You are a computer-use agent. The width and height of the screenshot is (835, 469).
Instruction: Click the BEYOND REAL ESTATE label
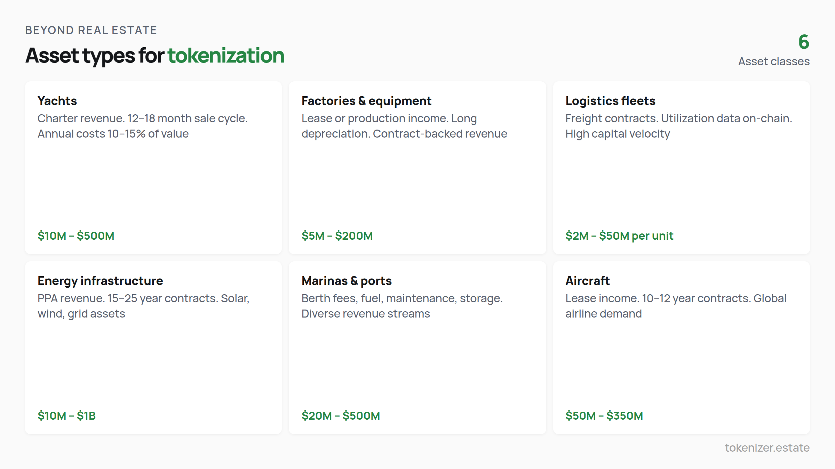(x=91, y=30)
